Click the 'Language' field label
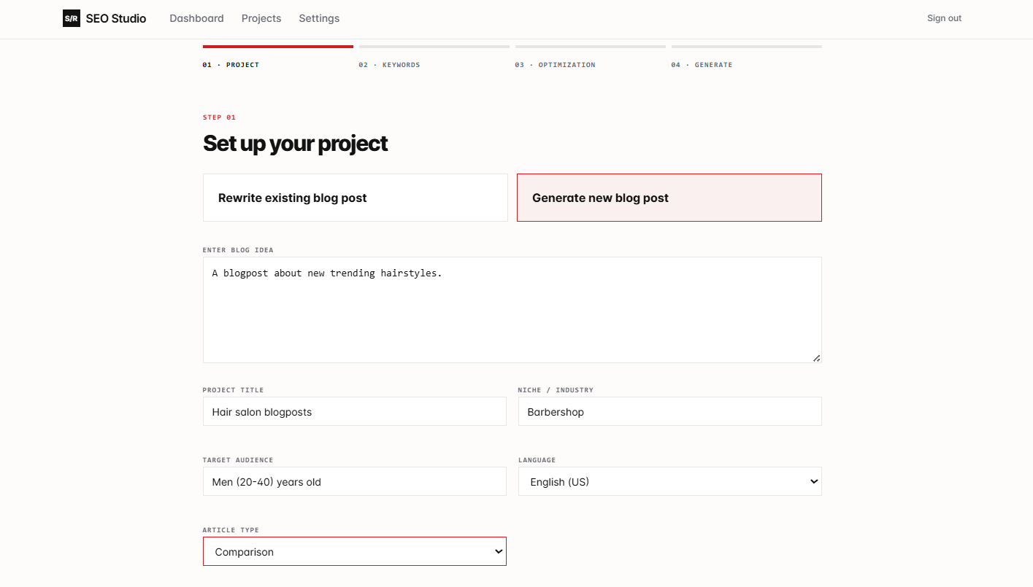Screen dimensions: 1033x587 pos(537,460)
